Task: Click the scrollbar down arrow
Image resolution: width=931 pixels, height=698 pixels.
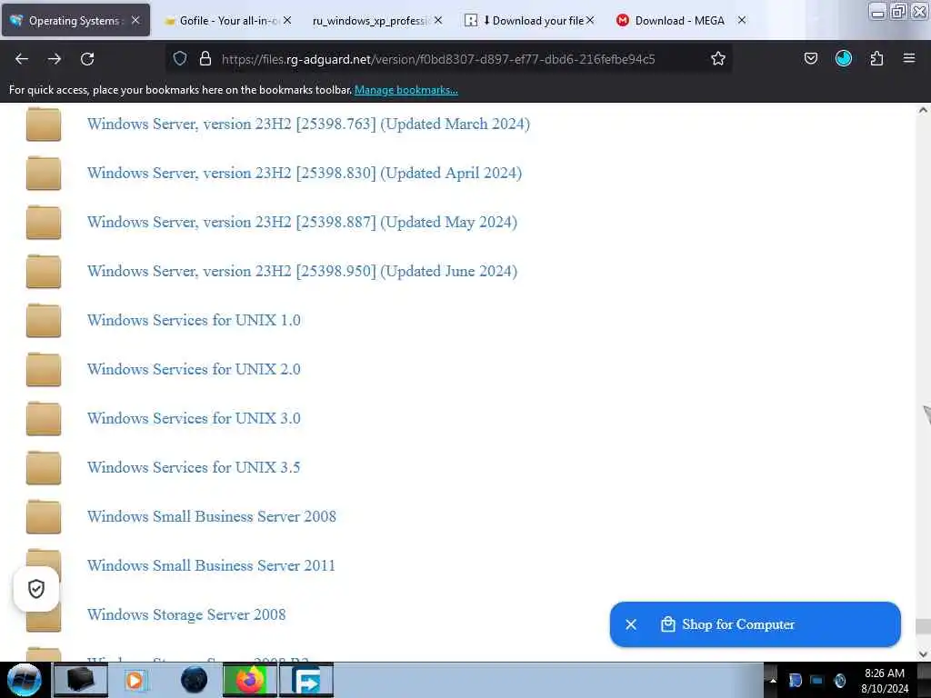Action: coord(923,654)
